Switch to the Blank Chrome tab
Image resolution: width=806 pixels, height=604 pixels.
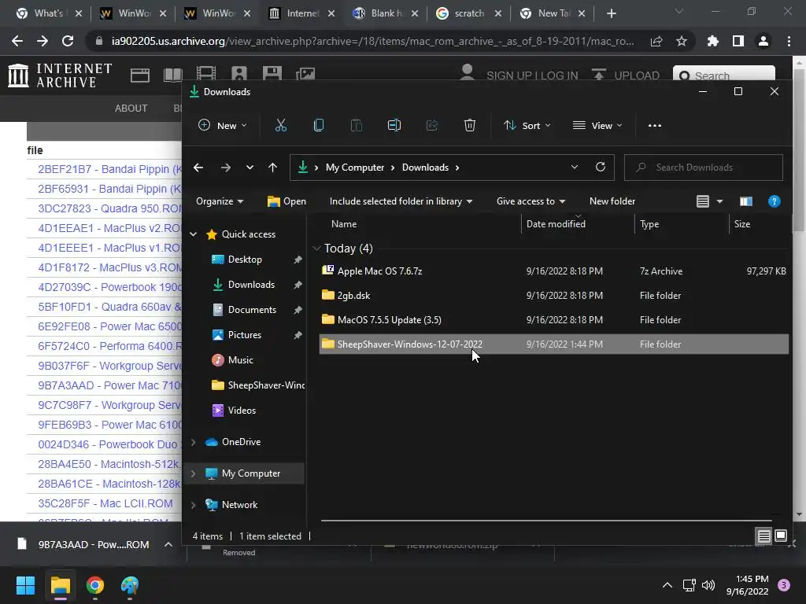385,13
